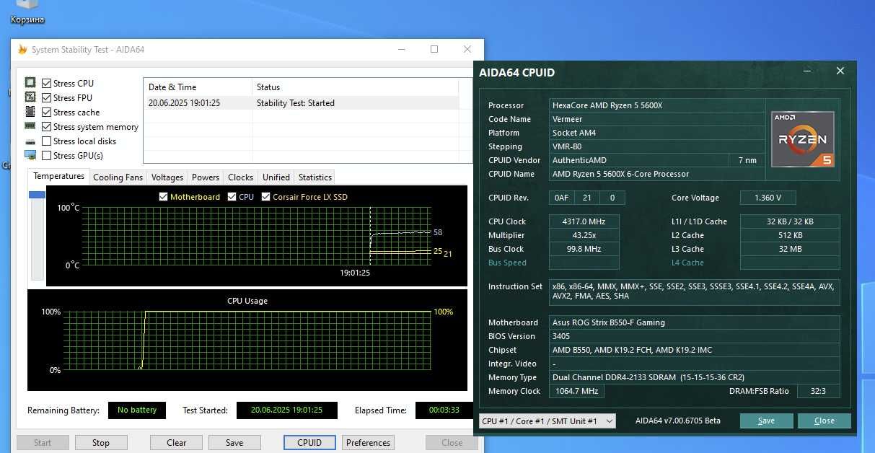Select the Clocks tab

click(240, 177)
